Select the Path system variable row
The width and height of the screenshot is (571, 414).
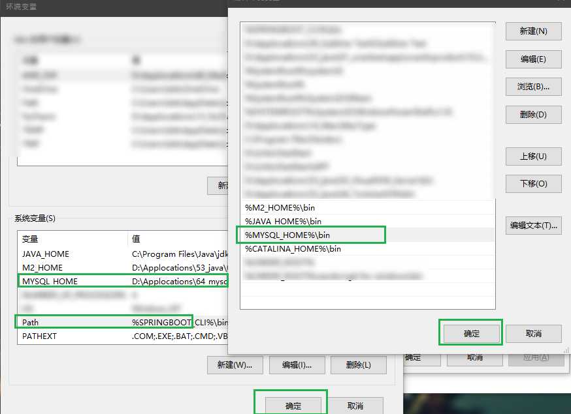pos(123,323)
